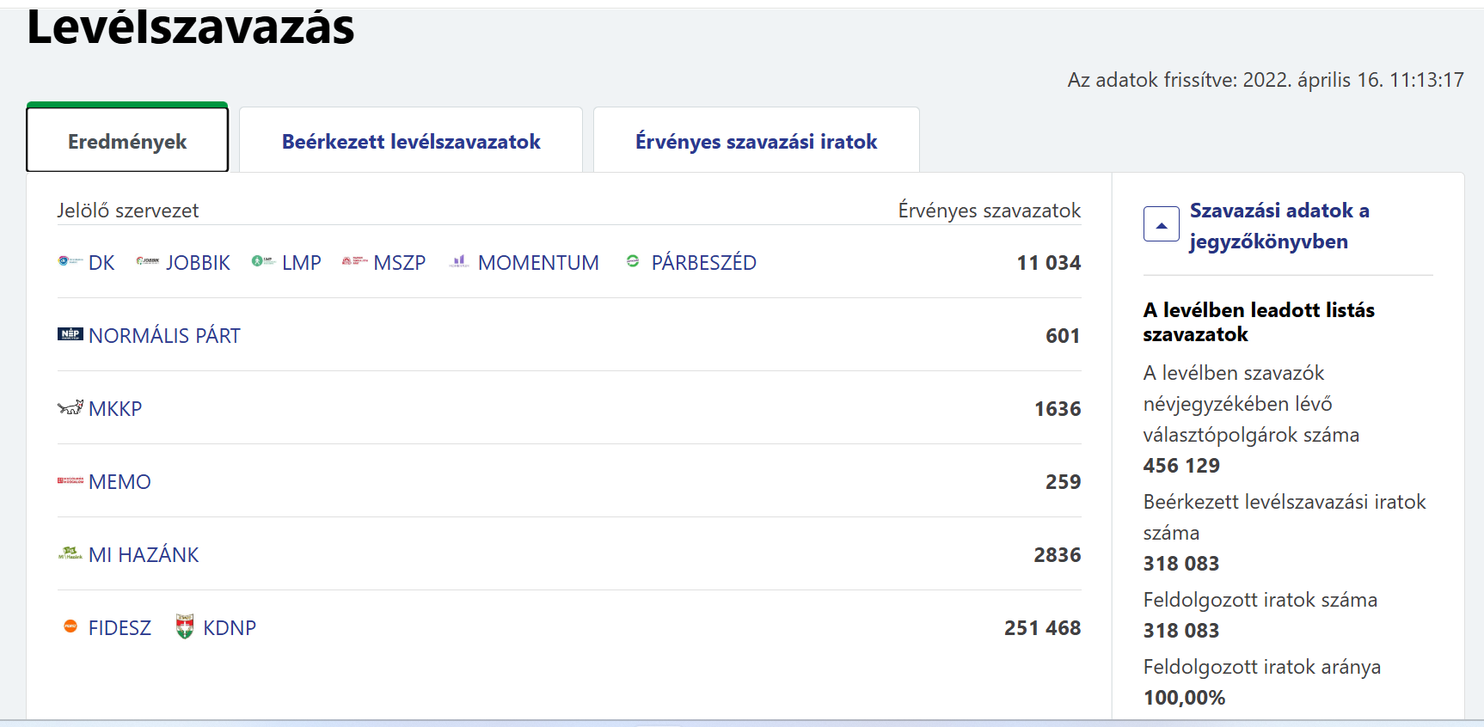Click Szavazási adatok a jegyzőkönyvben heading

click(1279, 226)
